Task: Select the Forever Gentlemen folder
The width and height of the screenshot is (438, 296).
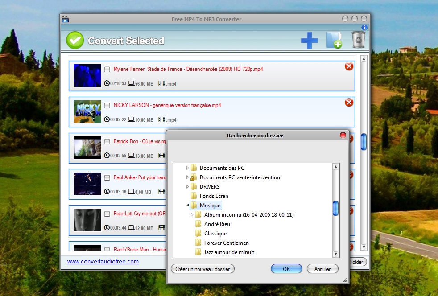Action: (226, 243)
